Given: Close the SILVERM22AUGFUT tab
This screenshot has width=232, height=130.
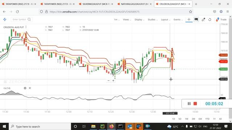Looking at the screenshot, I should pos(112,4).
